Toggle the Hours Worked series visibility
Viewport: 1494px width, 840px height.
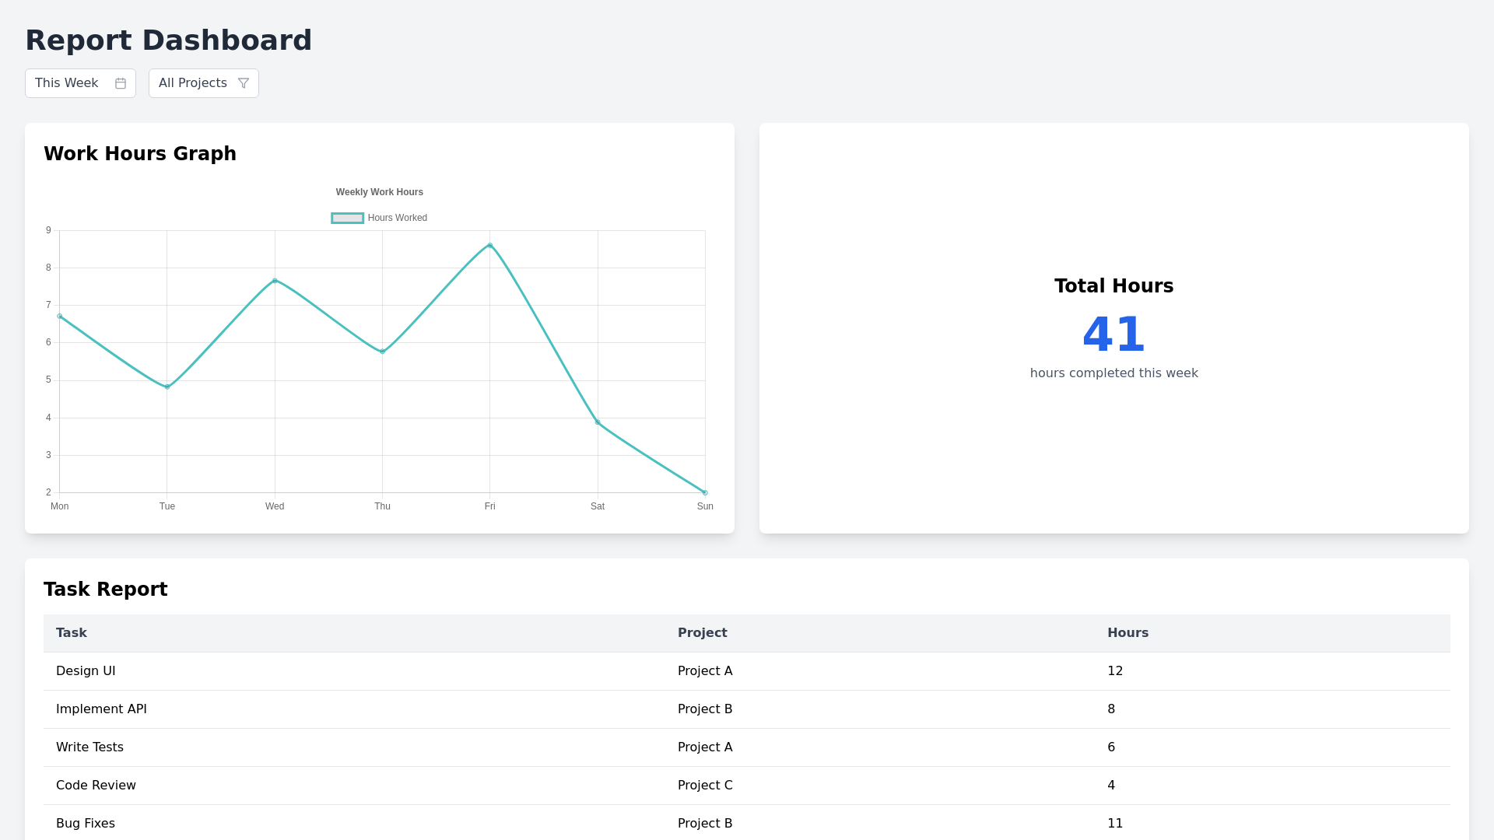point(379,218)
